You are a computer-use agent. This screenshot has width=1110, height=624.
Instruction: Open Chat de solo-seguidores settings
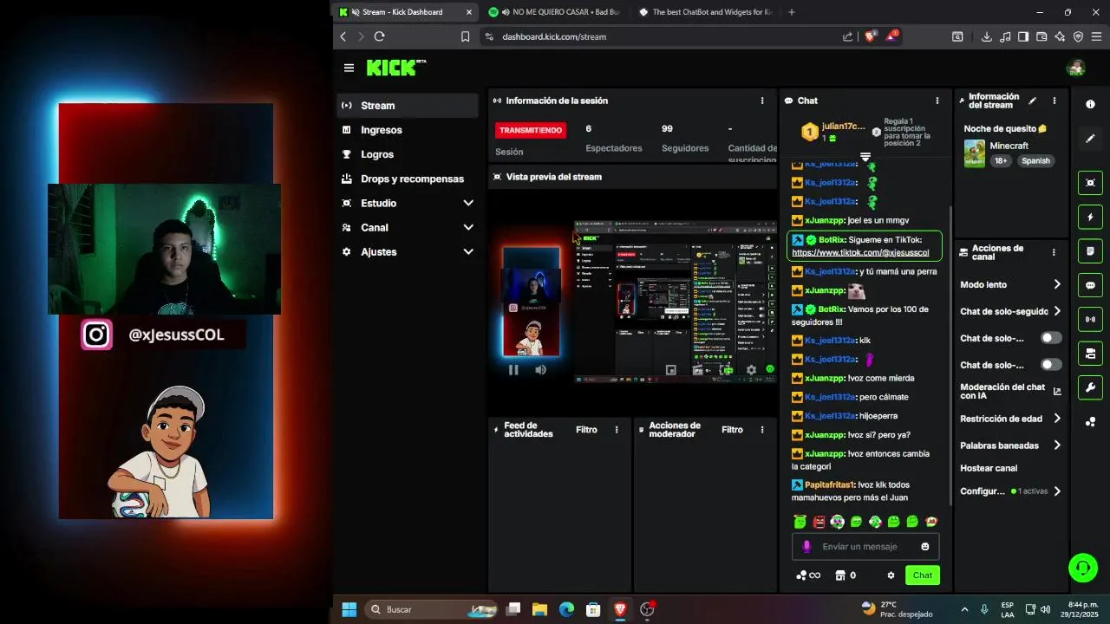point(1010,311)
